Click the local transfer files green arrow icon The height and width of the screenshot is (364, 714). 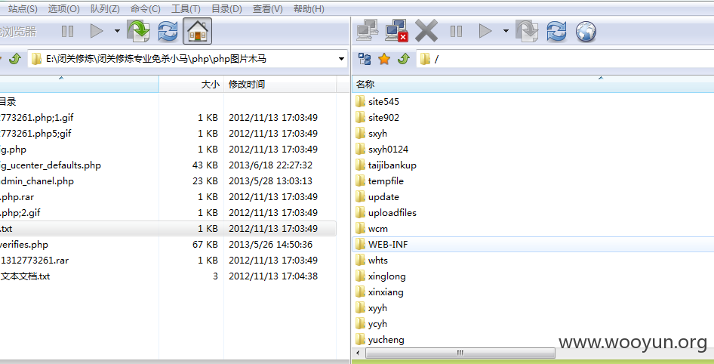point(138,31)
